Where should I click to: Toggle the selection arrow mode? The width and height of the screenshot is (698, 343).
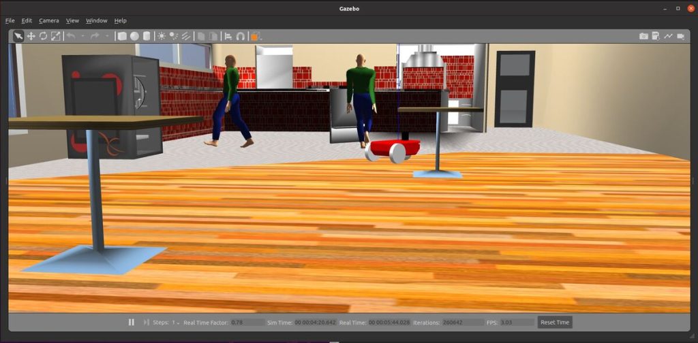point(18,36)
